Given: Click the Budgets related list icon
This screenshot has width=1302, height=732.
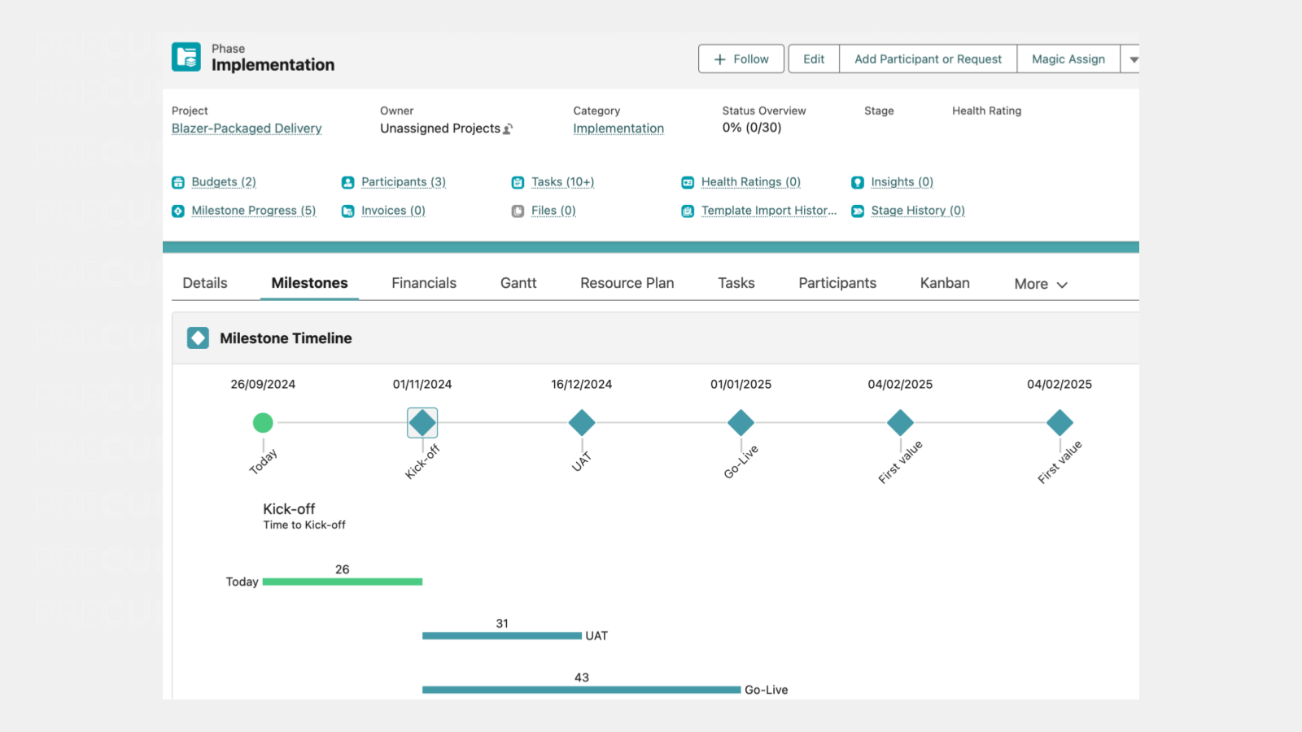Looking at the screenshot, I should coord(178,182).
